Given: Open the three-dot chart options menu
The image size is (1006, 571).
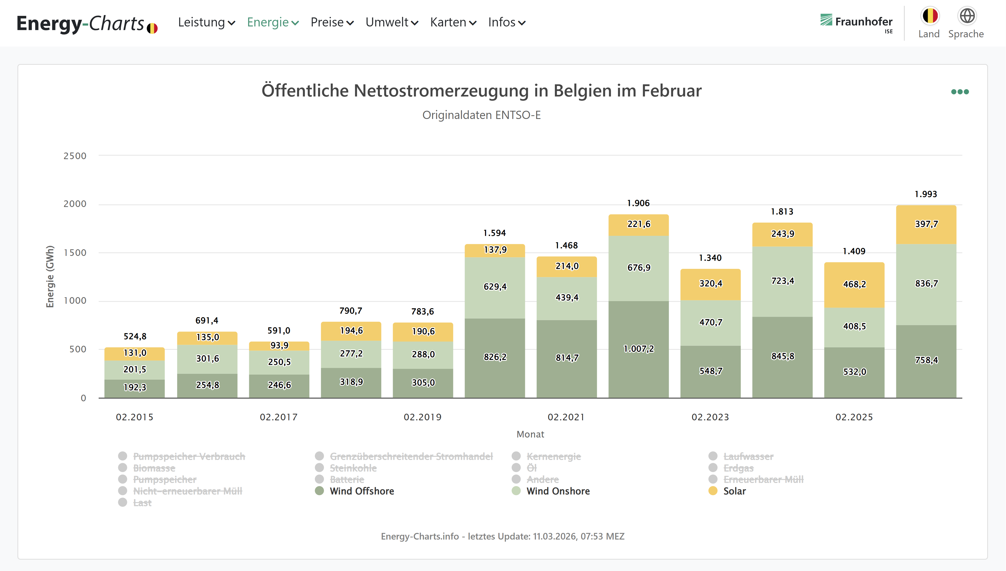Looking at the screenshot, I should tap(959, 92).
